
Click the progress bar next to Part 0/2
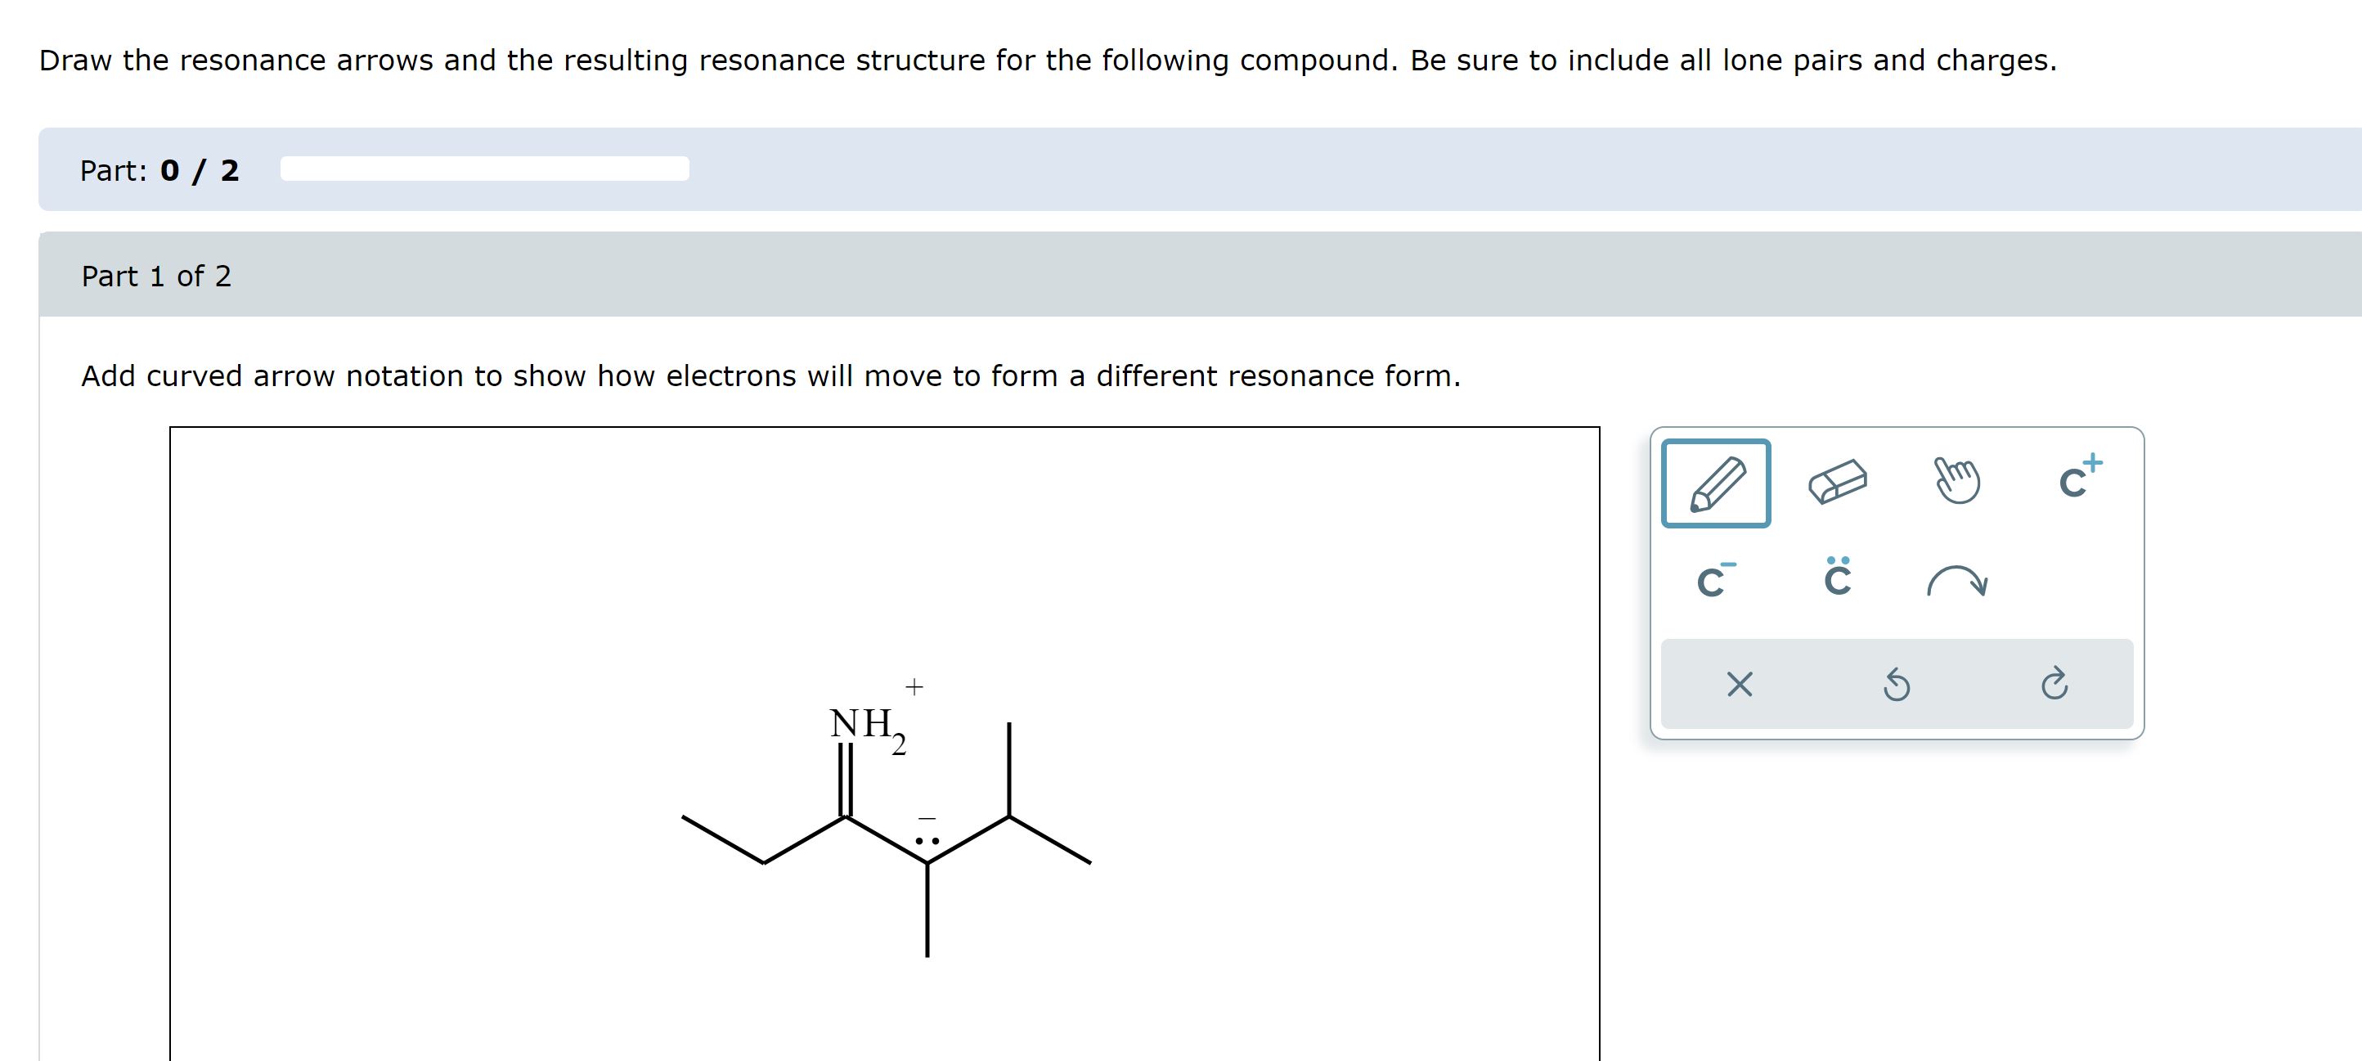[x=483, y=169]
